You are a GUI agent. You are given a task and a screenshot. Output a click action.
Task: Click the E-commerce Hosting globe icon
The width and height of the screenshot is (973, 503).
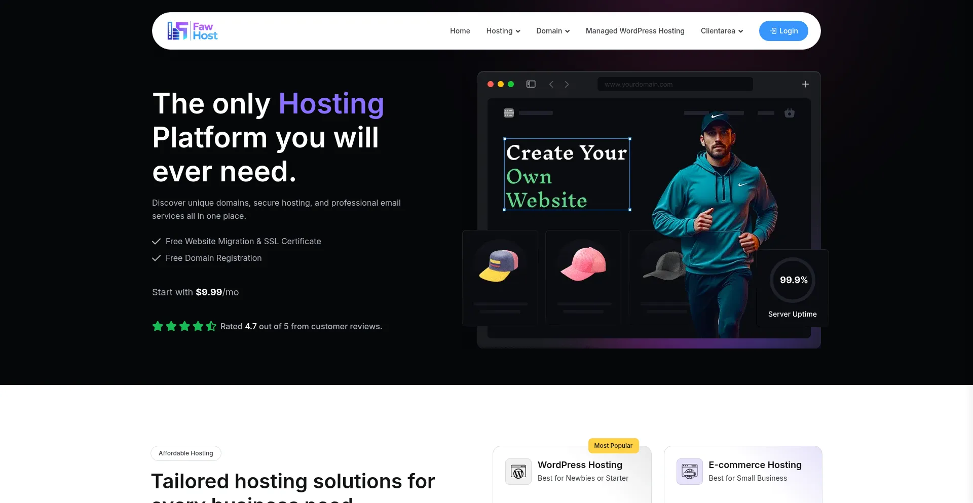point(690,472)
